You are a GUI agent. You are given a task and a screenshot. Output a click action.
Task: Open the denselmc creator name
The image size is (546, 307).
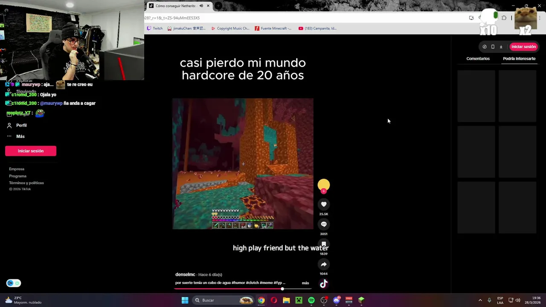point(185,275)
